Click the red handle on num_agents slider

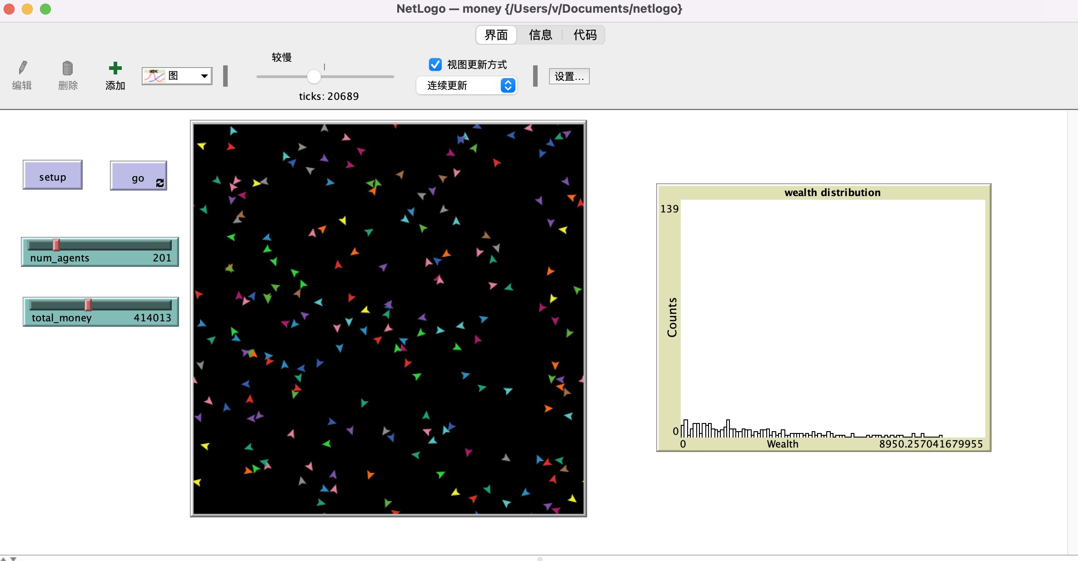(56, 246)
